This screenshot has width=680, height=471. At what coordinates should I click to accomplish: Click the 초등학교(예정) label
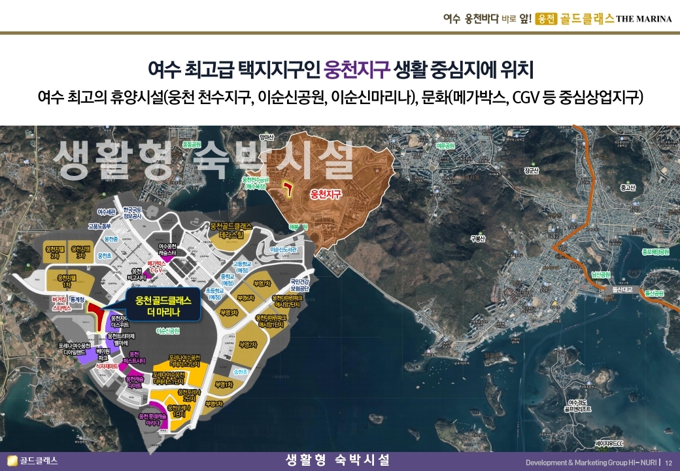click(x=215, y=294)
